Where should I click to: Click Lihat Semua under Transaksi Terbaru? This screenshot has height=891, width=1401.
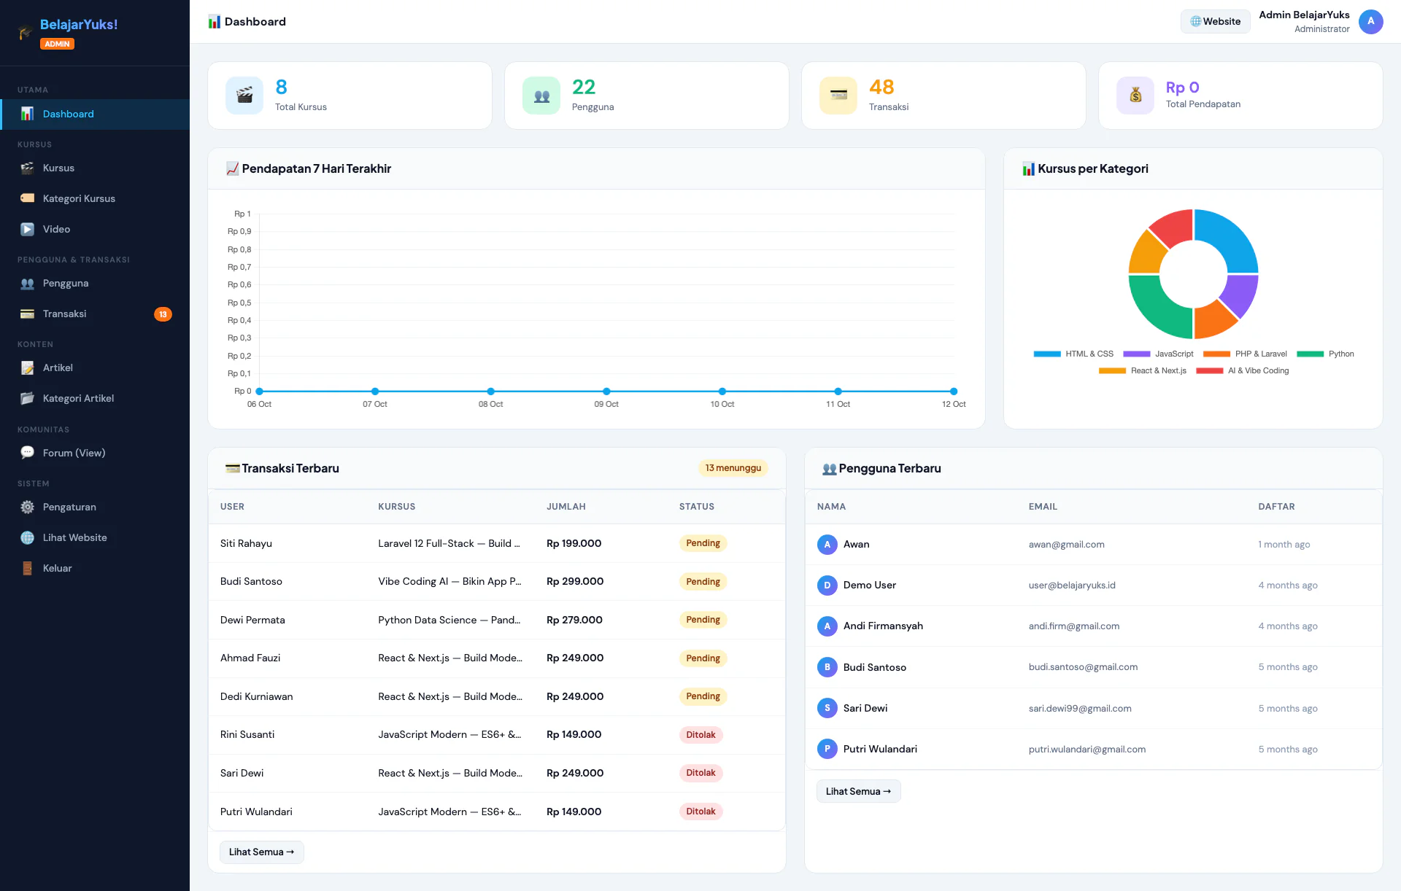pos(261,852)
